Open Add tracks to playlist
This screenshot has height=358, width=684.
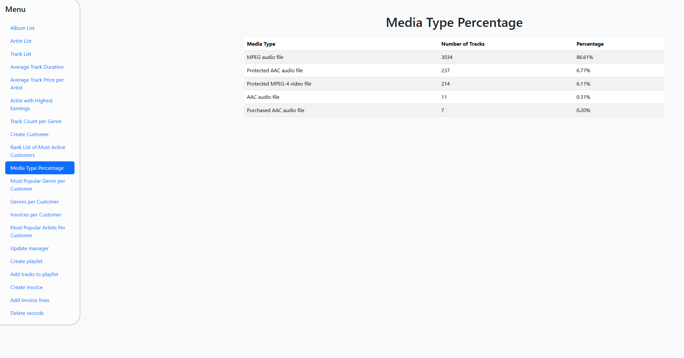point(34,274)
